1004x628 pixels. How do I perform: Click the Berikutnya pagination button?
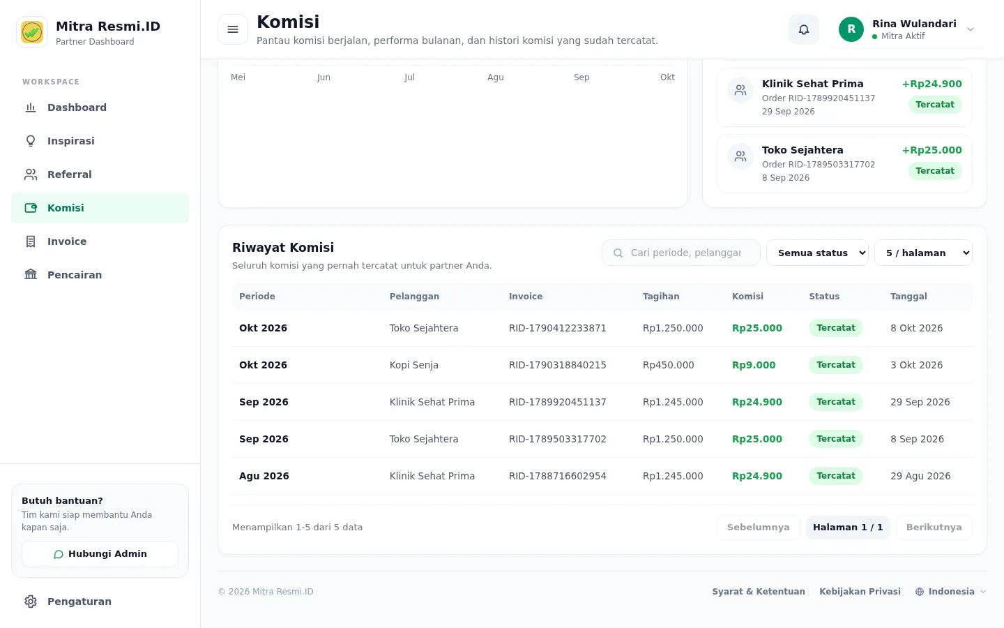click(x=934, y=528)
